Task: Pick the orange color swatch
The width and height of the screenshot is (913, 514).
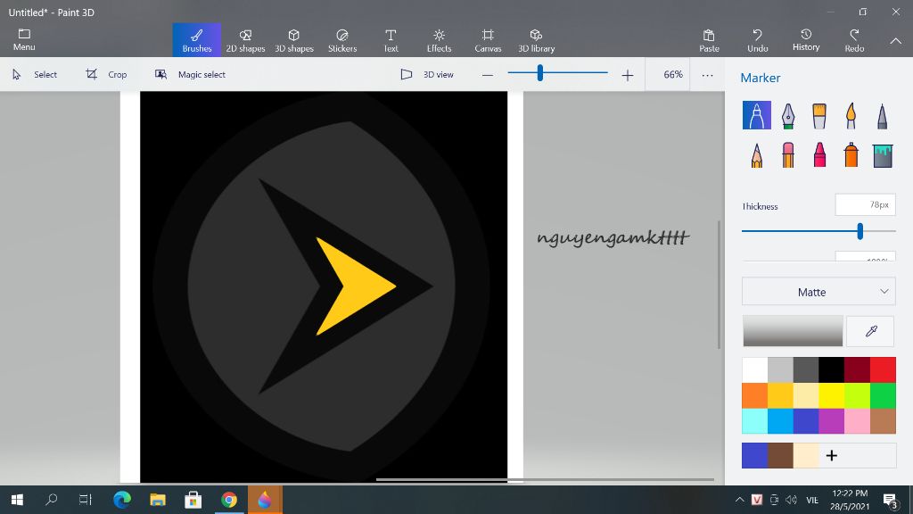Action: pos(754,395)
